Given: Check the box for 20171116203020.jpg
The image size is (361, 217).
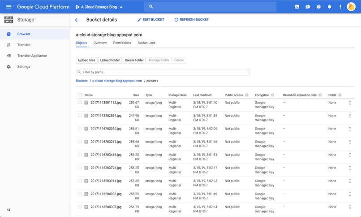Looking at the screenshot, I should tap(80, 129).
